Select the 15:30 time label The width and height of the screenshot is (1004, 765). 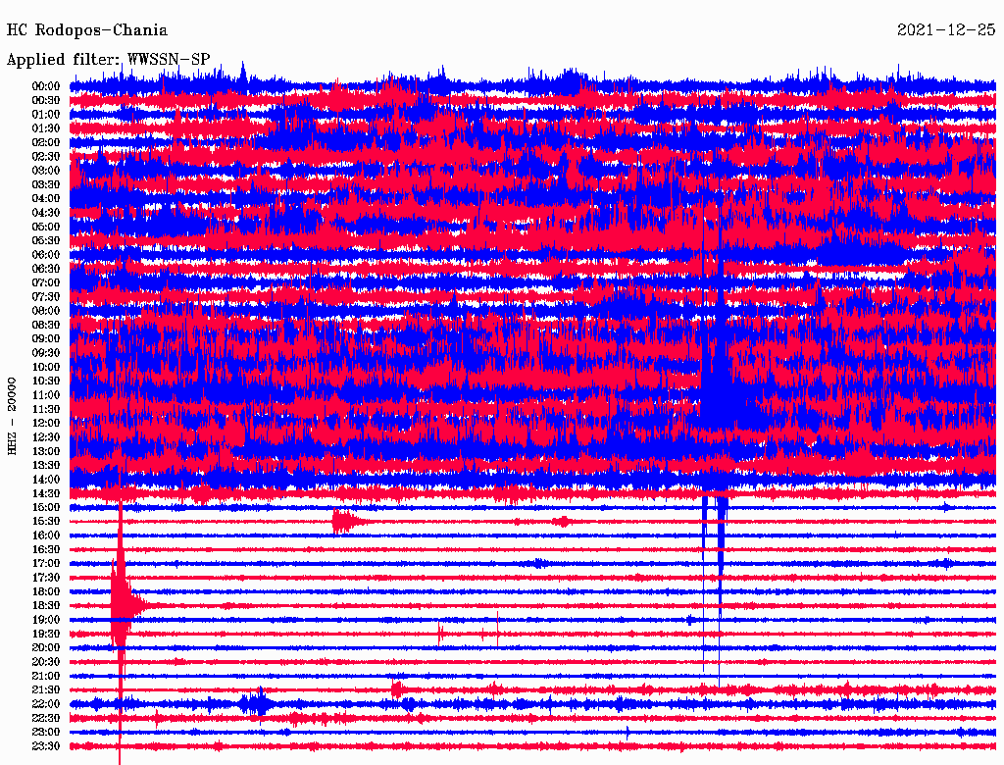pos(46,522)
